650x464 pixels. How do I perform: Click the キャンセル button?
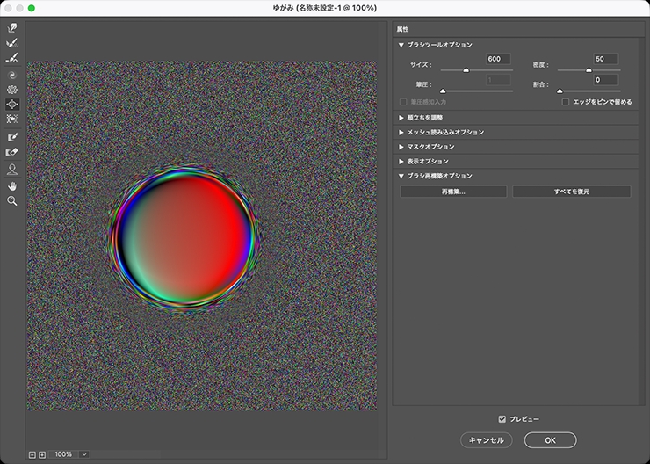tap(486, 439)
